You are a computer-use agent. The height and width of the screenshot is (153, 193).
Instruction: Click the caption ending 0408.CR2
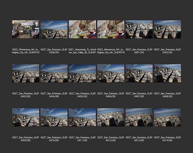tap(167, 95)
